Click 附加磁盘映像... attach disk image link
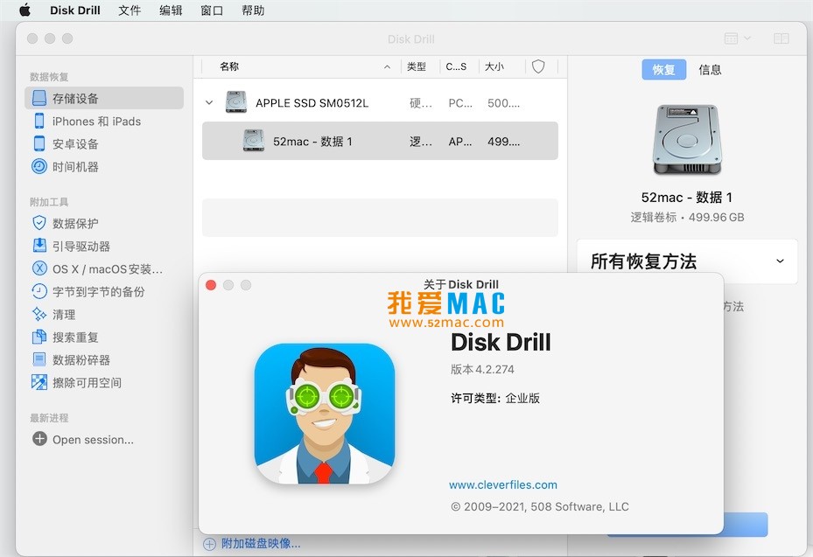This screenshot has width=813, height=557. pyautogui.click(x=261, y=544)
